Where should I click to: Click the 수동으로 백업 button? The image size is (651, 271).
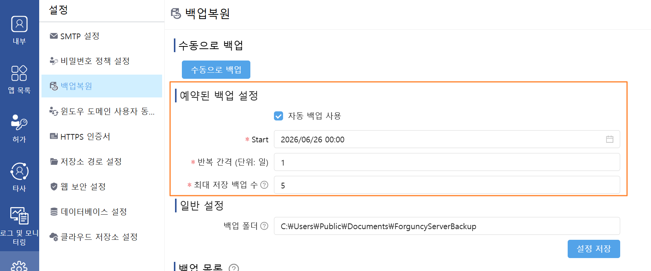tap(216, 70)
